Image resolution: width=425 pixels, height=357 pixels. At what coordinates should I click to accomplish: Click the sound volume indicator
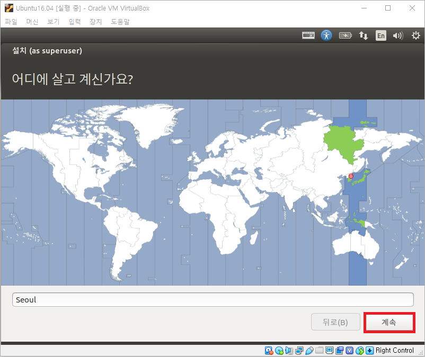pyautogui.click(x=398, y=35)
